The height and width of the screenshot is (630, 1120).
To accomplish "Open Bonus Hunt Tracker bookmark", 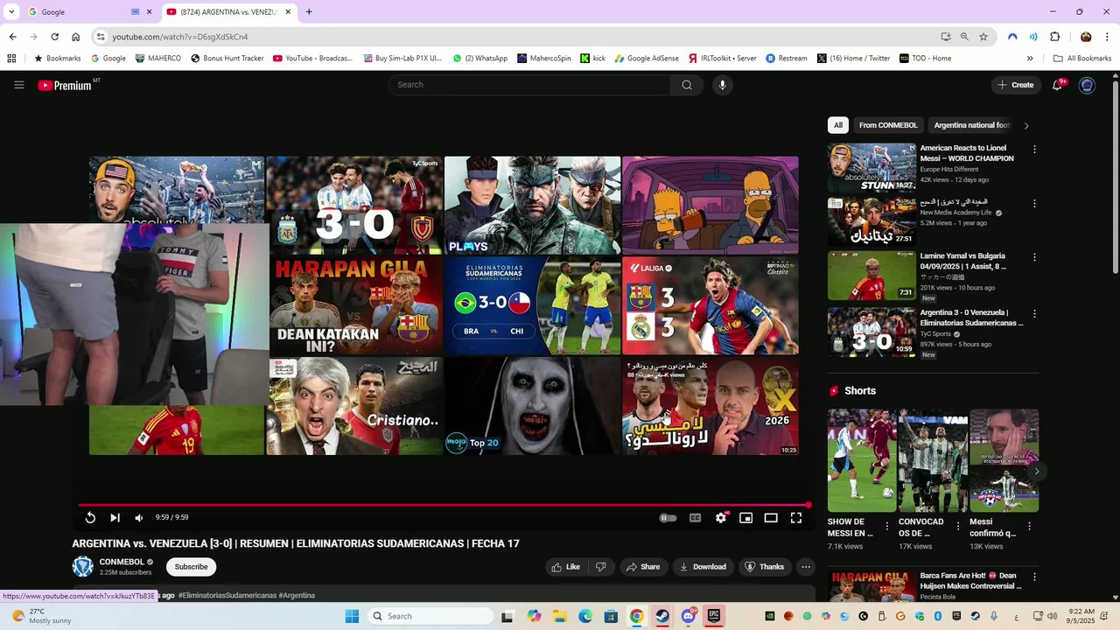I will click(x=227, y=59).
